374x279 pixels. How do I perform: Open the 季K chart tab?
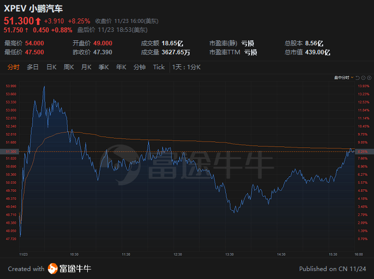(x=104, y=67)
